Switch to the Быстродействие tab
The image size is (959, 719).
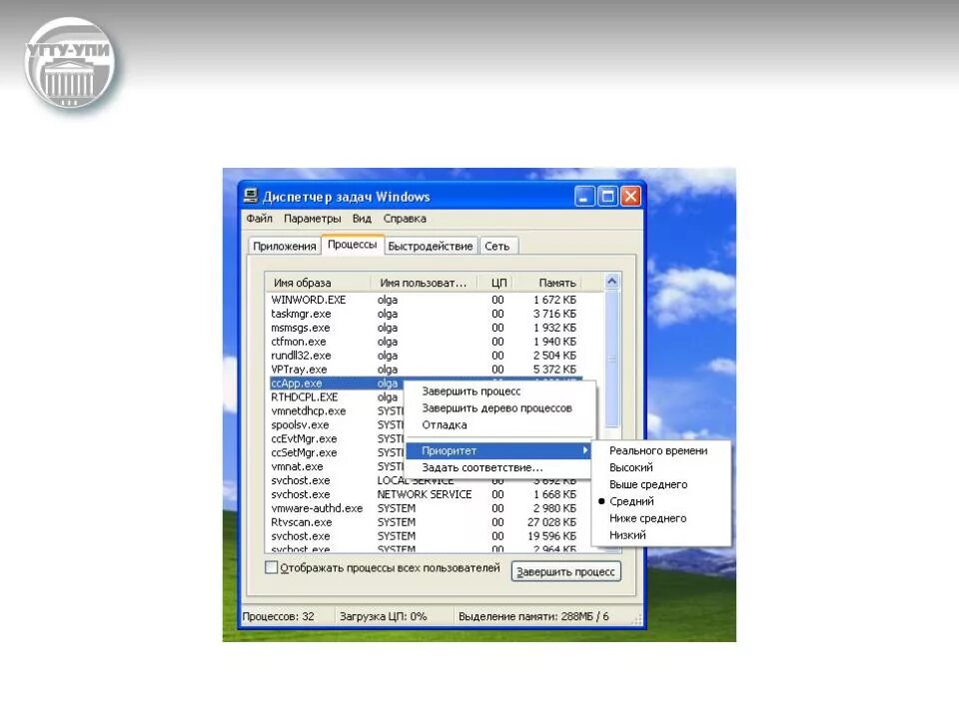(430, 246)
